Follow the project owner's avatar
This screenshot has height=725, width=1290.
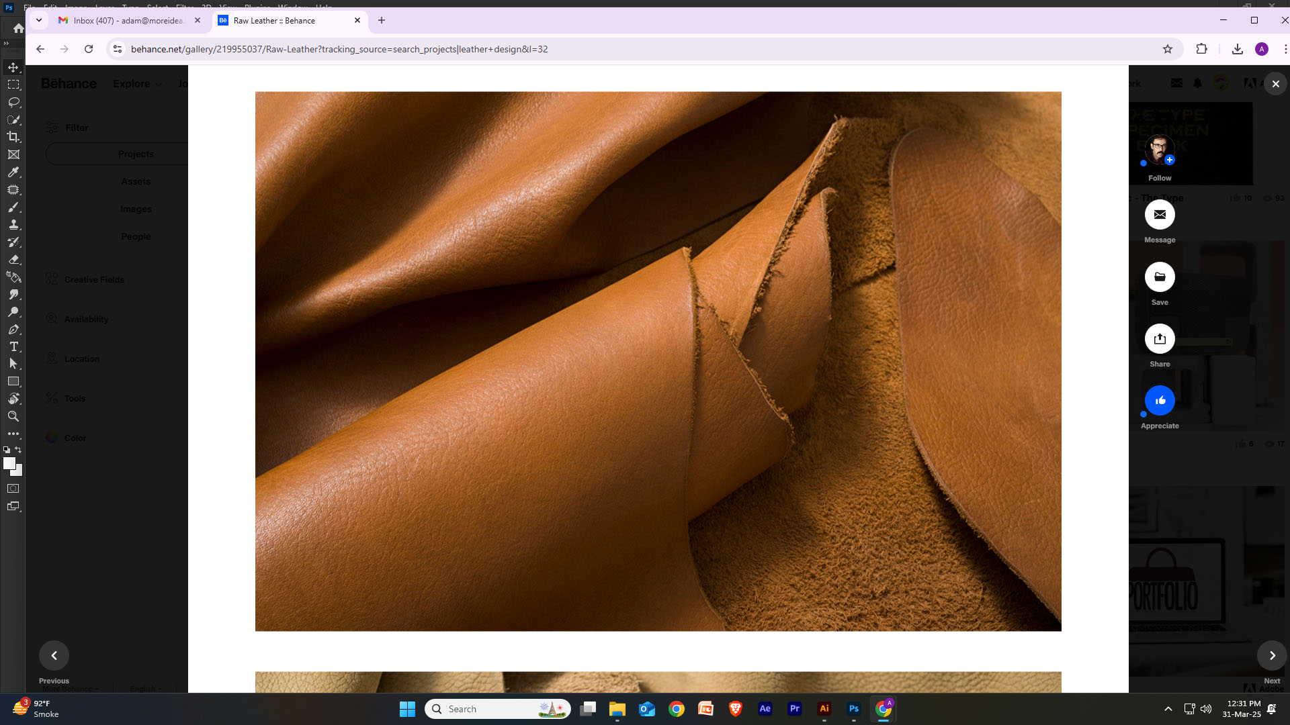tap(1160, 150)
